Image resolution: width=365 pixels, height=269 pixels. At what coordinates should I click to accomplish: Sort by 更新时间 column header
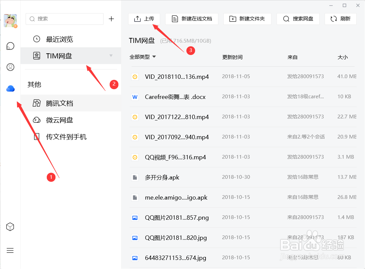[x=232, y=57]
